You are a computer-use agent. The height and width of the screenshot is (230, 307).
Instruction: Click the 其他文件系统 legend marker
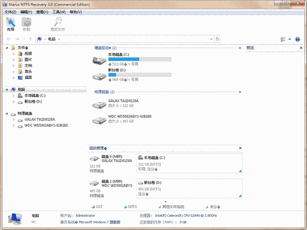point(159,207)
